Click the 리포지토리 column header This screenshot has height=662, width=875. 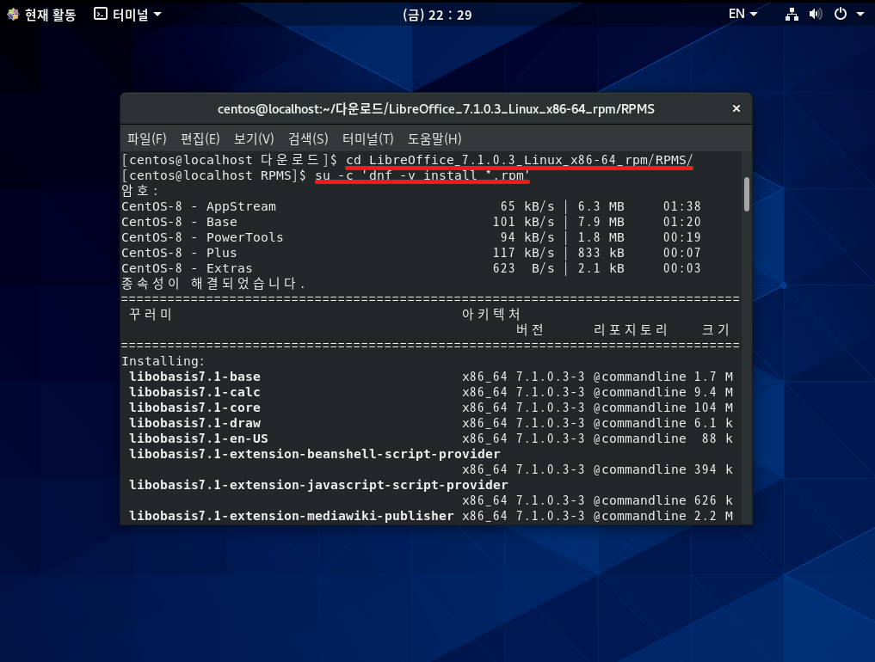(x=630, y=329)
